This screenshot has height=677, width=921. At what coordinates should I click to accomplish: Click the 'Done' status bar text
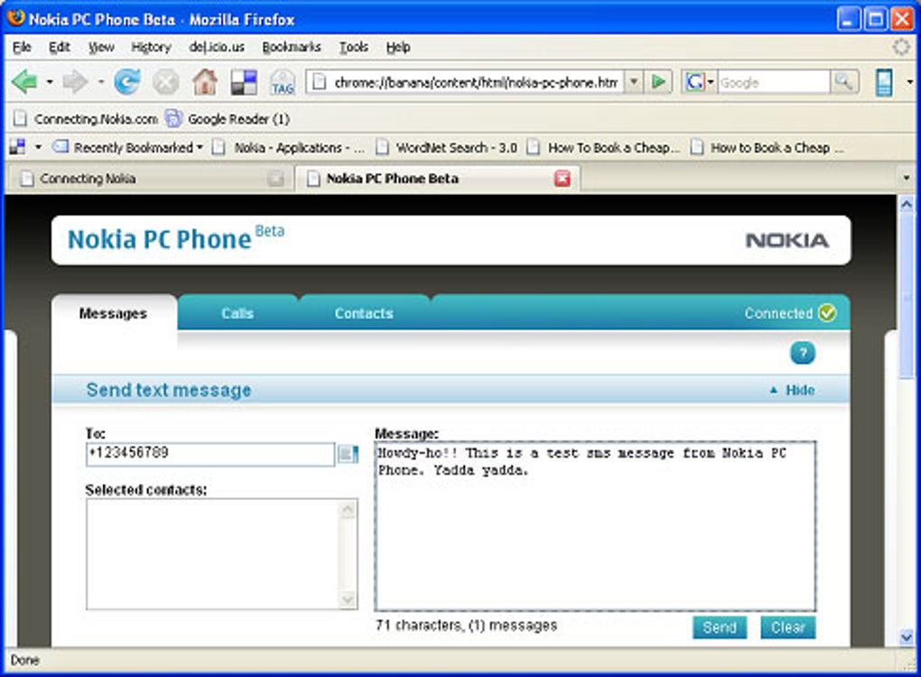pos(25,661)
